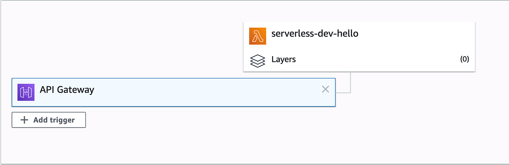This screenshot has width=509, height=165.
Task: Click the Layers count (0)
Action: pos(465,59)
